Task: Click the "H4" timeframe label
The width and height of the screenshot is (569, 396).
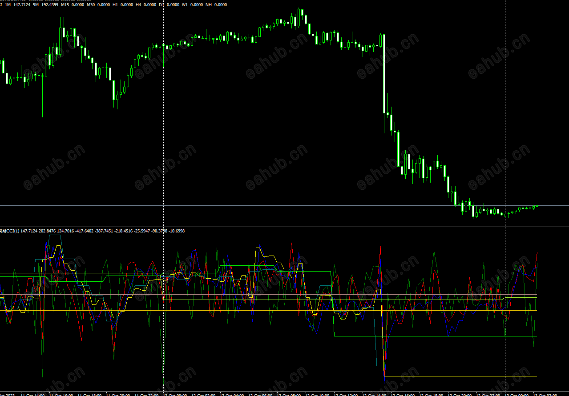Action: point(138,5)
